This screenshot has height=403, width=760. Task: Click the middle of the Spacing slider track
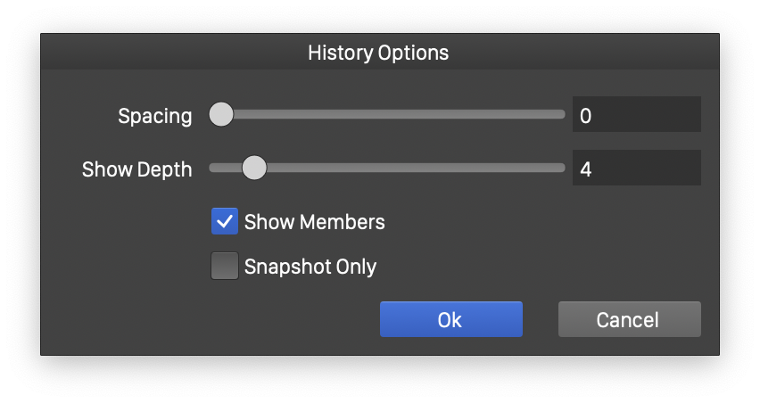(x=387, y=115)
